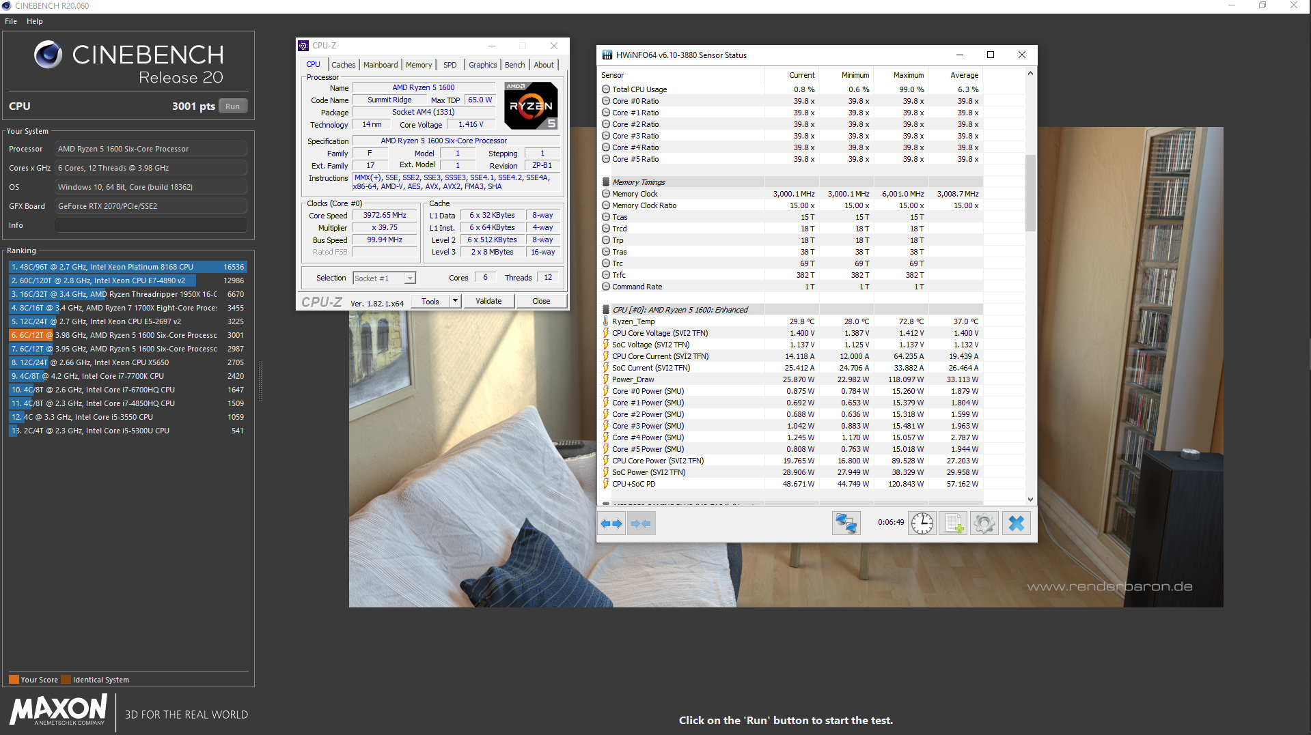Click the Average column header in HWiNFO
Image resolution: width=1311 pixels, height=735 pixels.
tap(956, 75)
